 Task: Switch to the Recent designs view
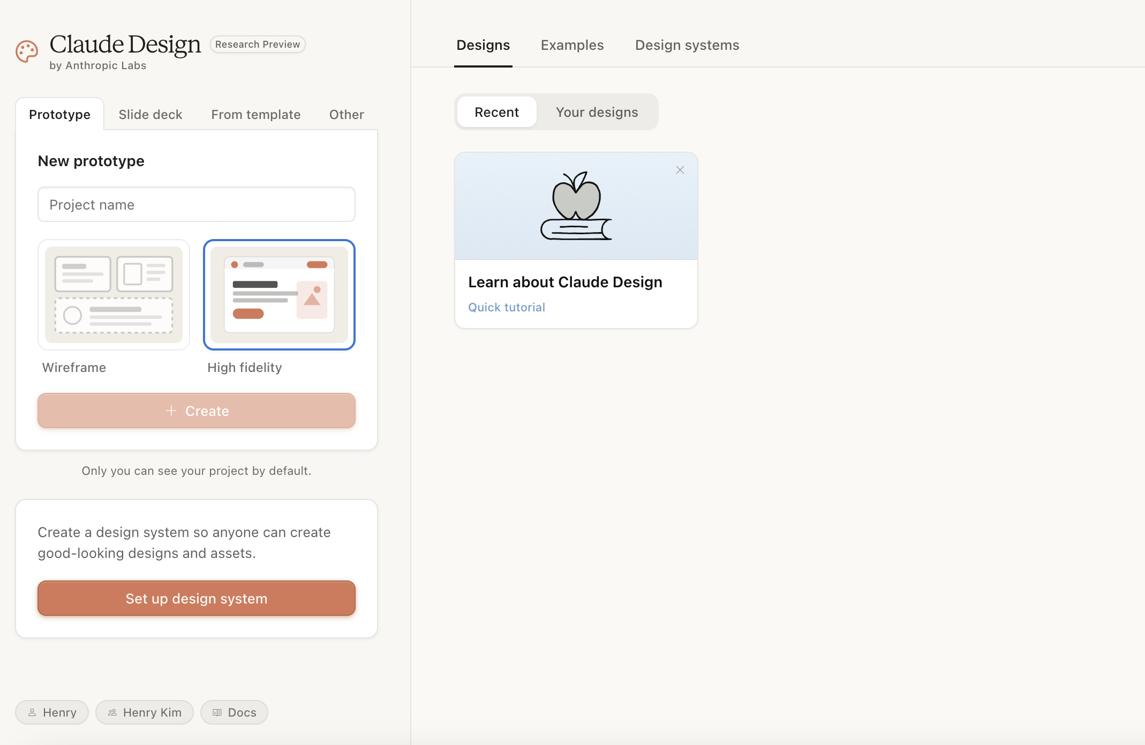point(496,112)
